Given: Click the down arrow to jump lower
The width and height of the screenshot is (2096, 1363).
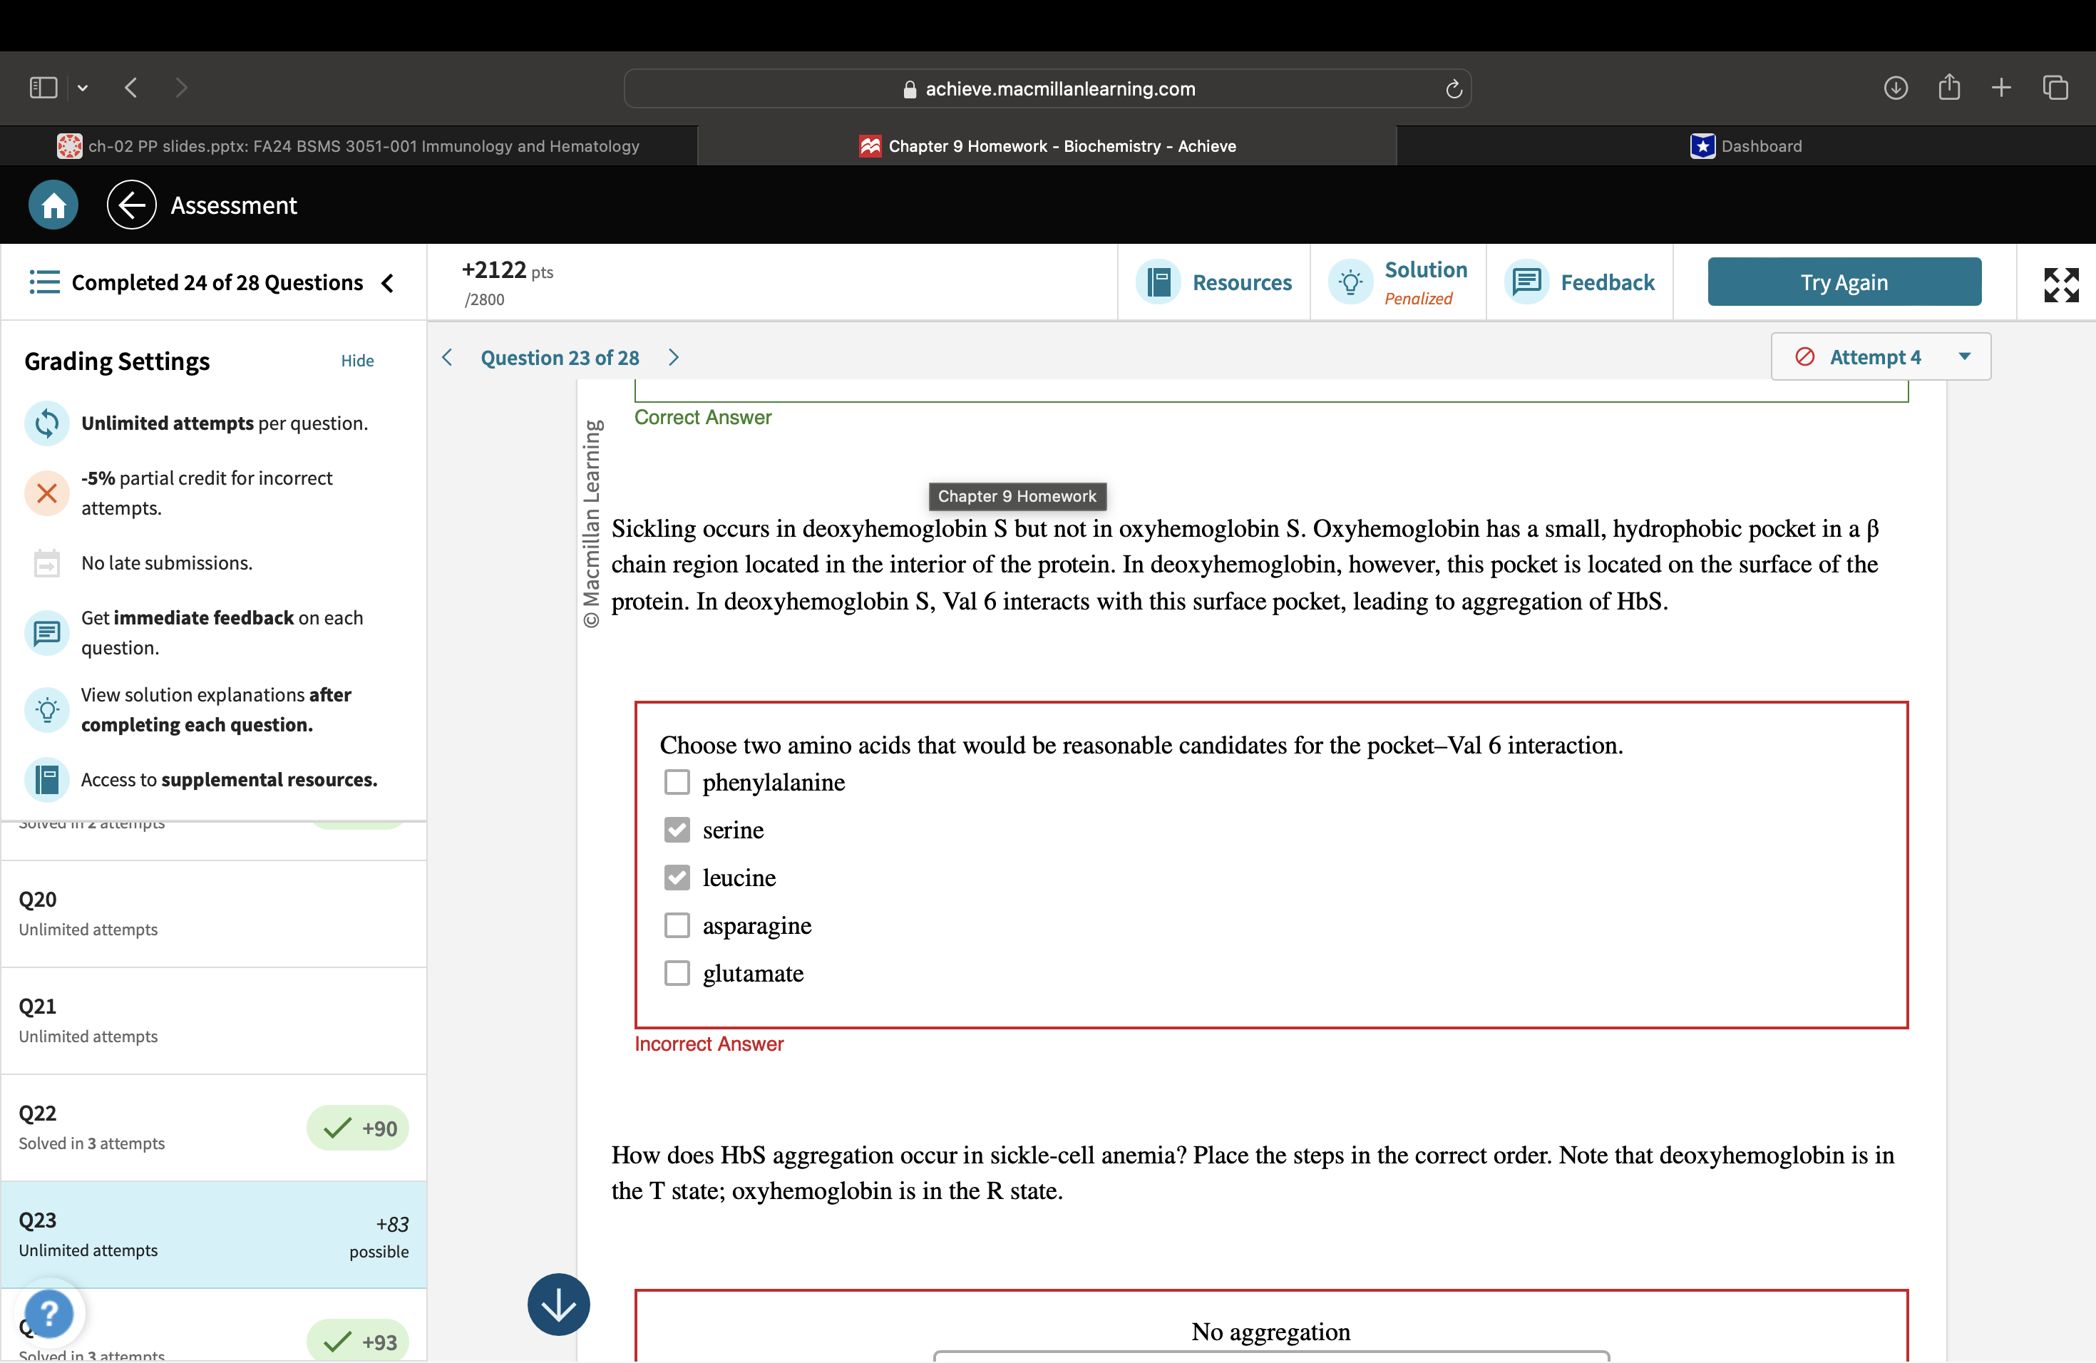Looking at the screenshot, I should tap(558, 1304).
